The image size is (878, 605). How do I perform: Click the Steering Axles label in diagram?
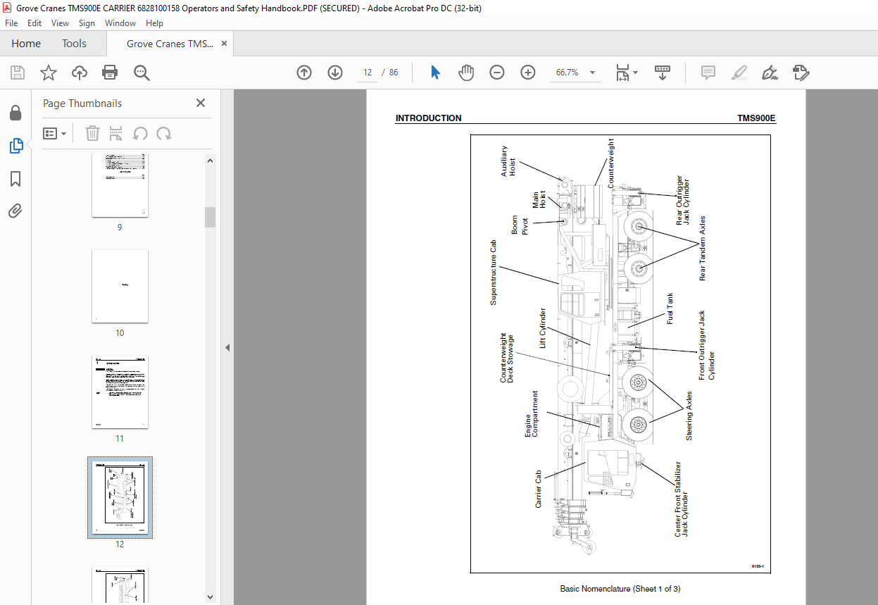pos(689,416)
